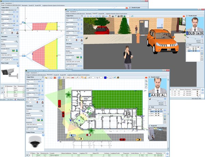Collapse Telecamera panel in floor plan window

pos(43,106)
